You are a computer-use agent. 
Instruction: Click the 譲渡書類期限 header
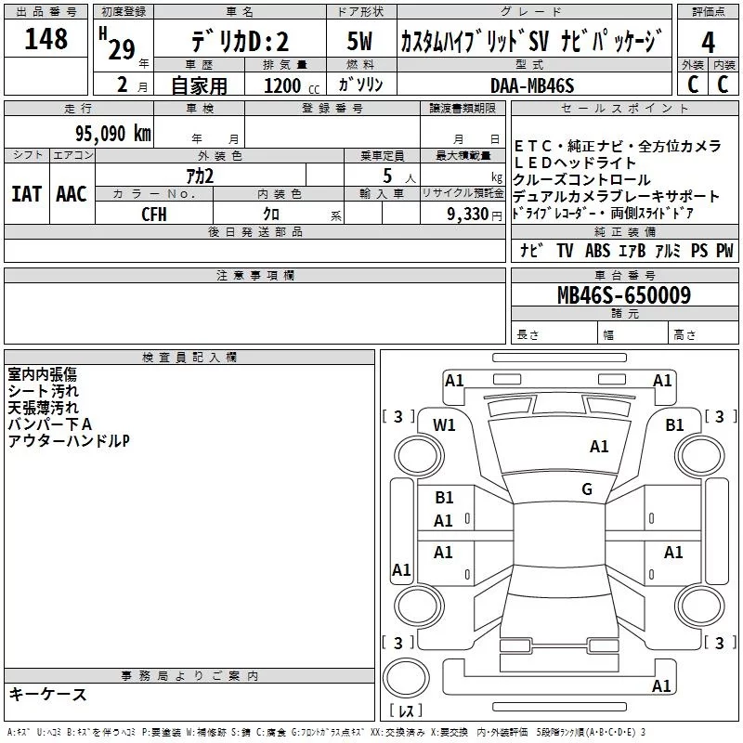pos(463,108)
